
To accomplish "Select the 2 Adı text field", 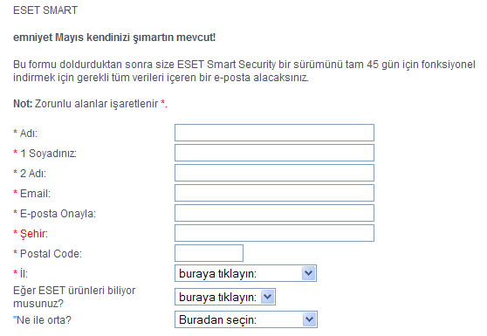I will (274, 173).
